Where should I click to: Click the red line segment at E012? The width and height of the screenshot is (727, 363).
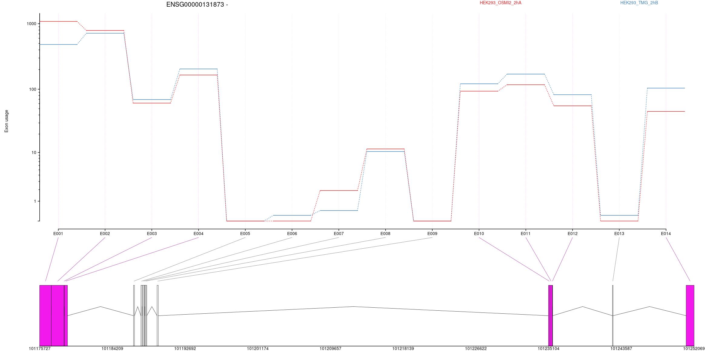coord(573,106)
